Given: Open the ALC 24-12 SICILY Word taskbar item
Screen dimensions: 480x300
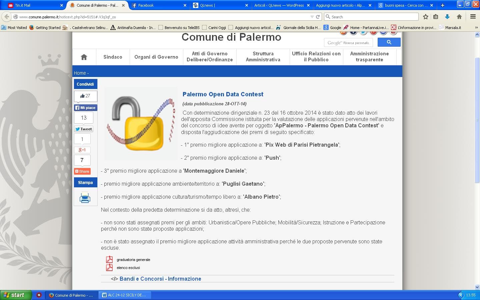Looking at the screenshot, I should point(125,295).
